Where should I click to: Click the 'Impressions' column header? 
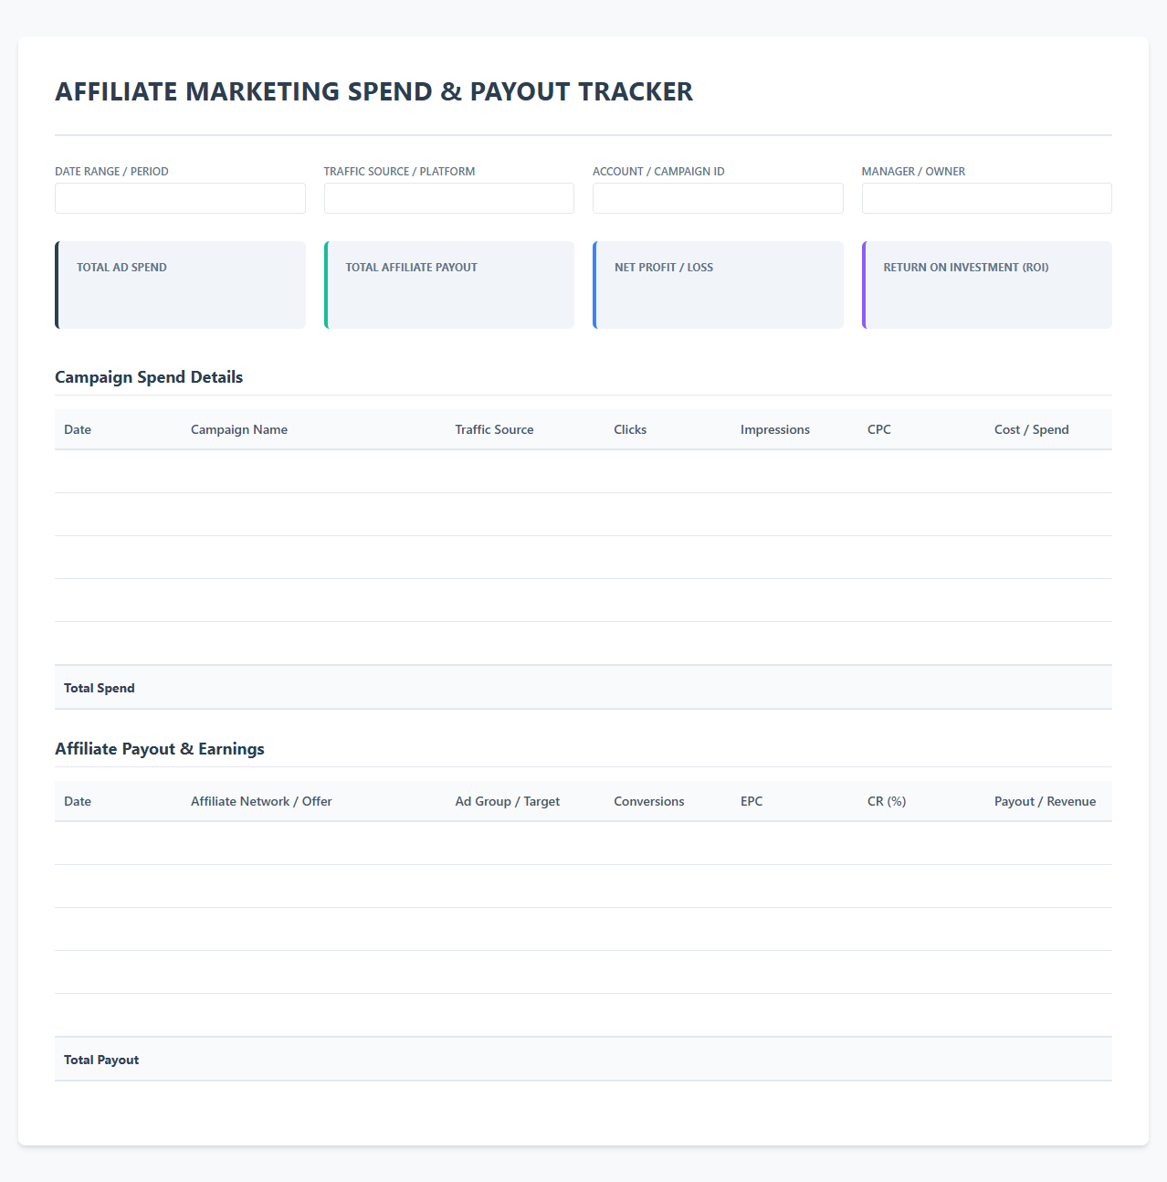pyautogui.click(x=775, y=429)
